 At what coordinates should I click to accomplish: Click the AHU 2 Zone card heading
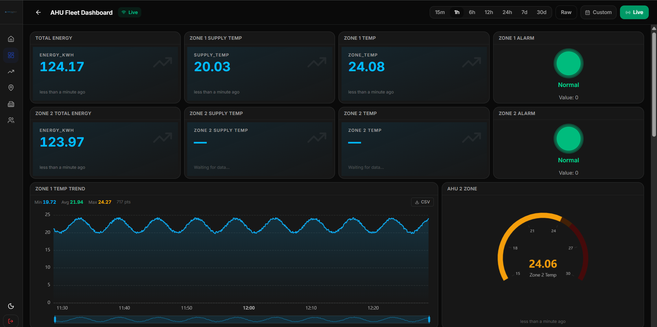tap(462, 189)
